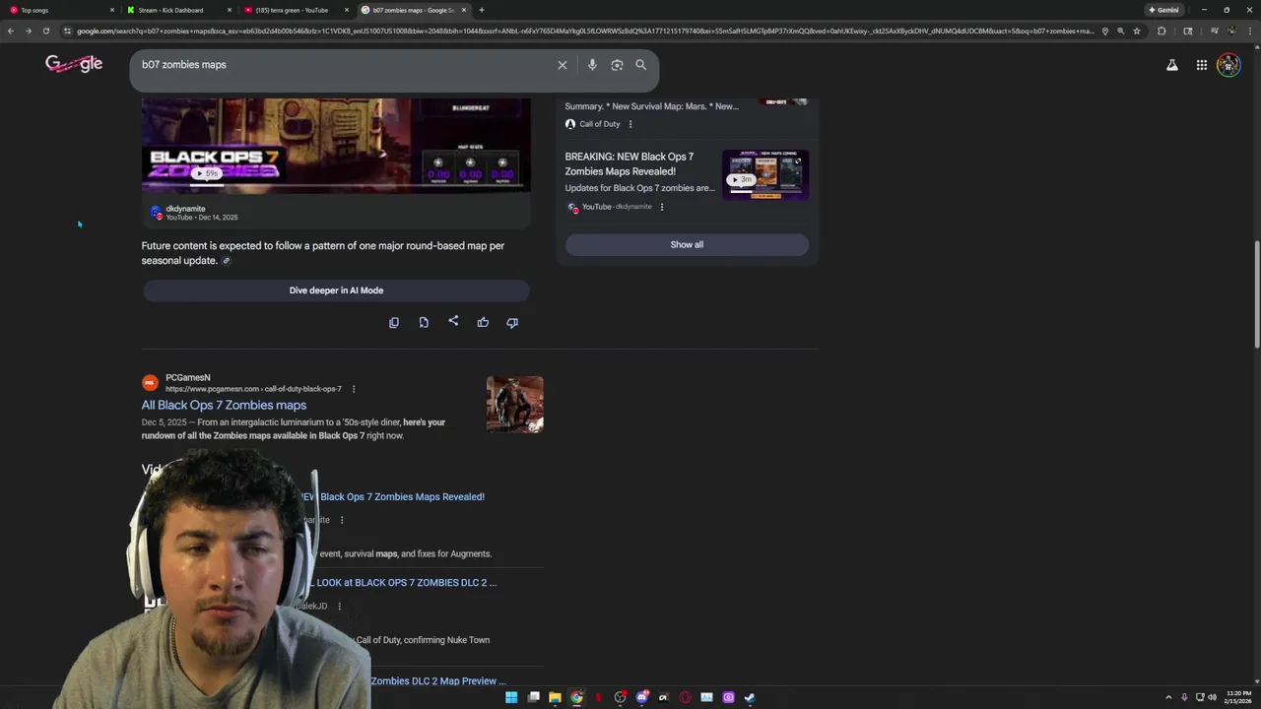The width and height of the screenshot is (1261, 709).
Task: Click Dive deeper in AI Mode
Action: (x=336, y=290)
